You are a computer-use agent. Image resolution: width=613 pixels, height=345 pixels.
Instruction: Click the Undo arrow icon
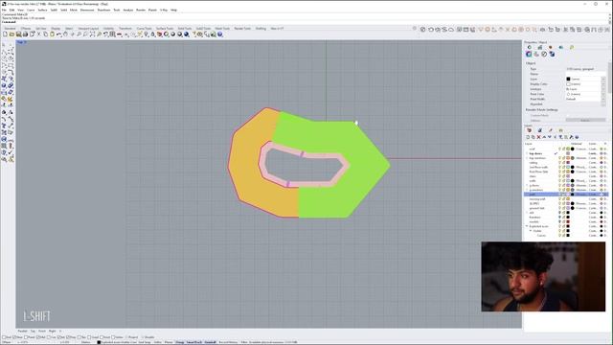(58, 34)
